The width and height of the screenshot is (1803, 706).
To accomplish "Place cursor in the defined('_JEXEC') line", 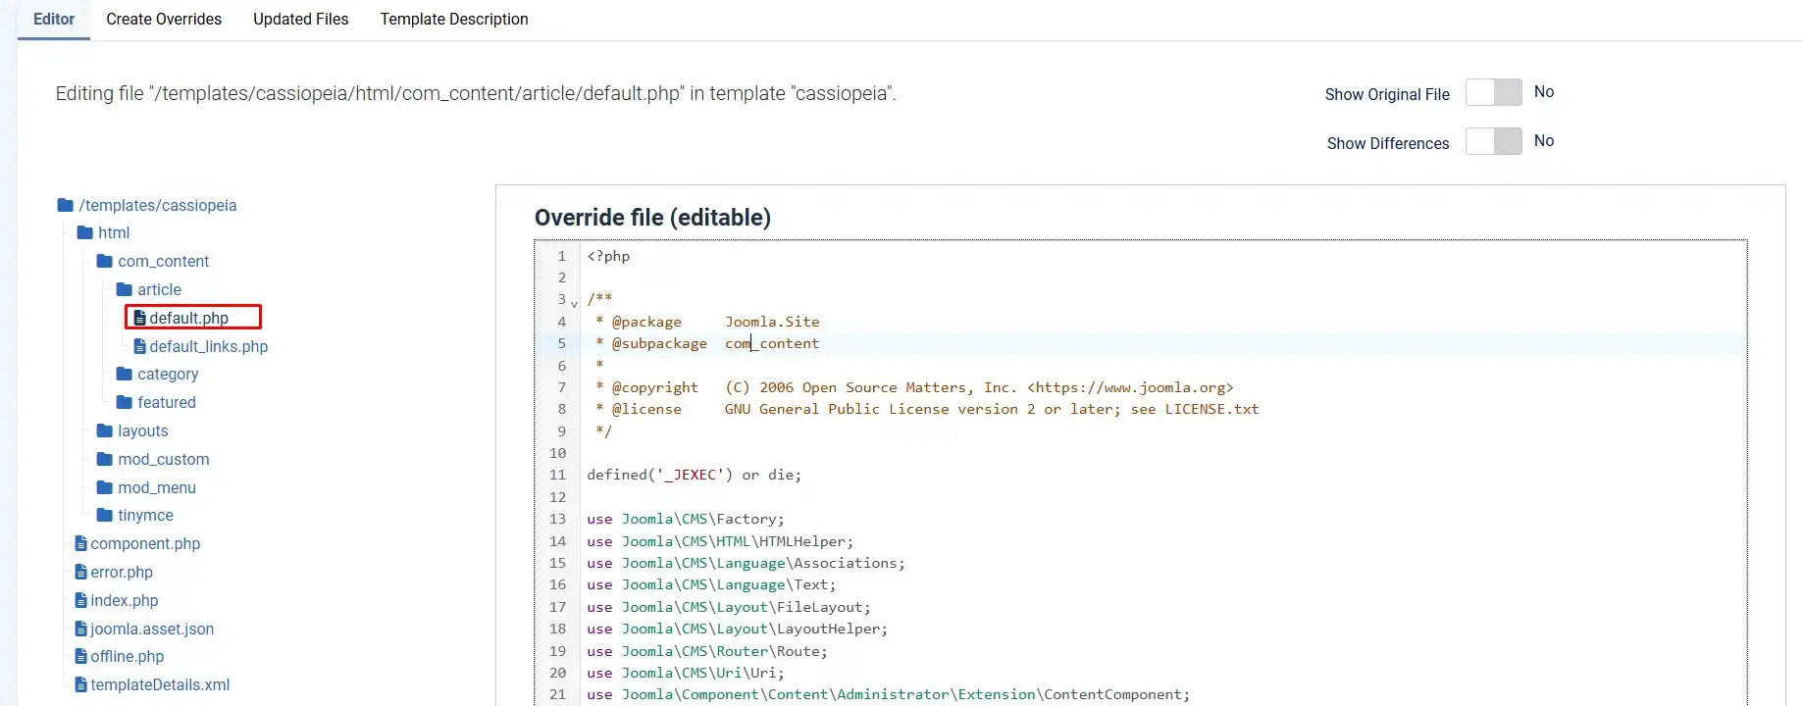I will [694, 475].
